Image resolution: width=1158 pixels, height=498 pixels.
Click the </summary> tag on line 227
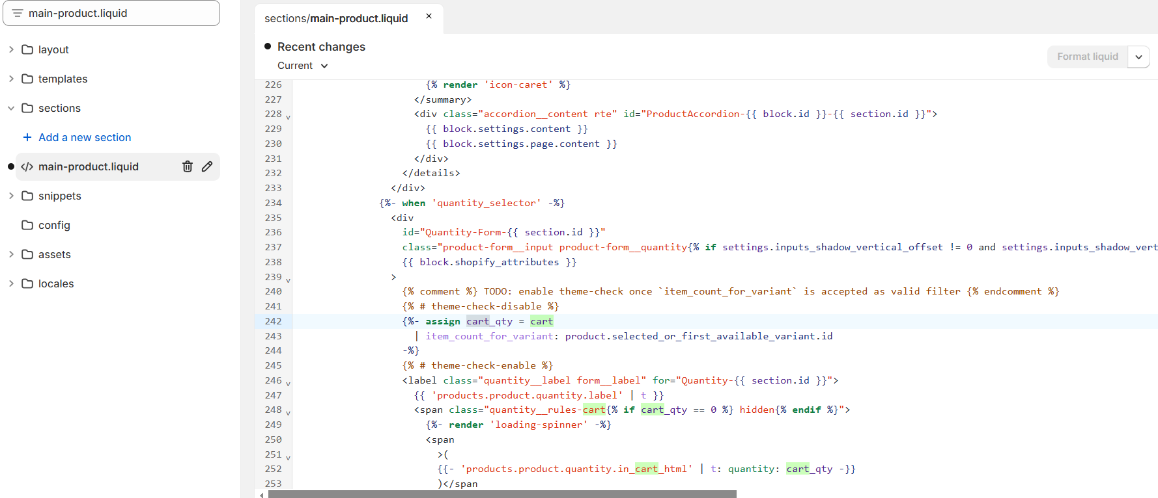[443, 99]
